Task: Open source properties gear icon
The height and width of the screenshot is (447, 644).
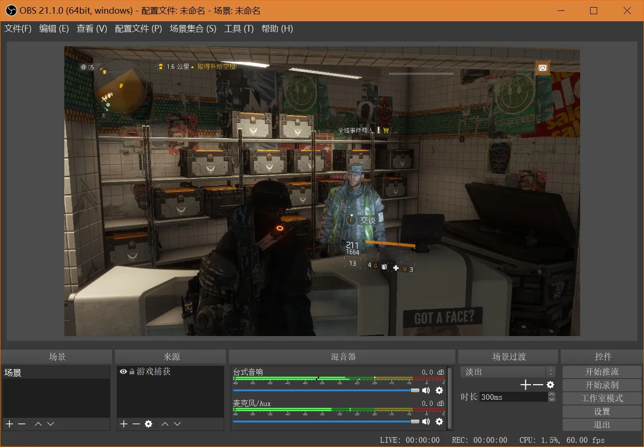Action: click(148, 424)
